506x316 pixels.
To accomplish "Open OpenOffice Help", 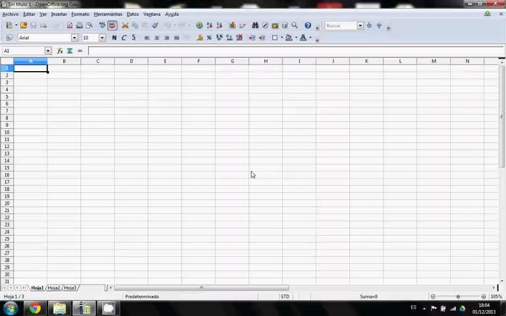I will pyautogui.click(x=308, y=25).
